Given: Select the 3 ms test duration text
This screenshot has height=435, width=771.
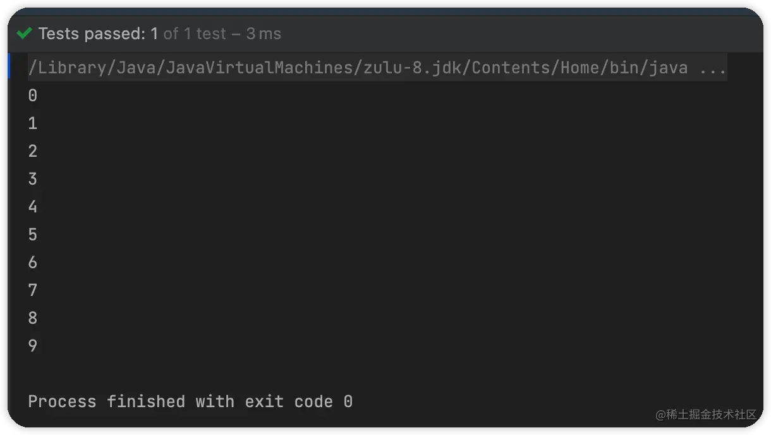Looking at the screenshot, I should 264,34.
